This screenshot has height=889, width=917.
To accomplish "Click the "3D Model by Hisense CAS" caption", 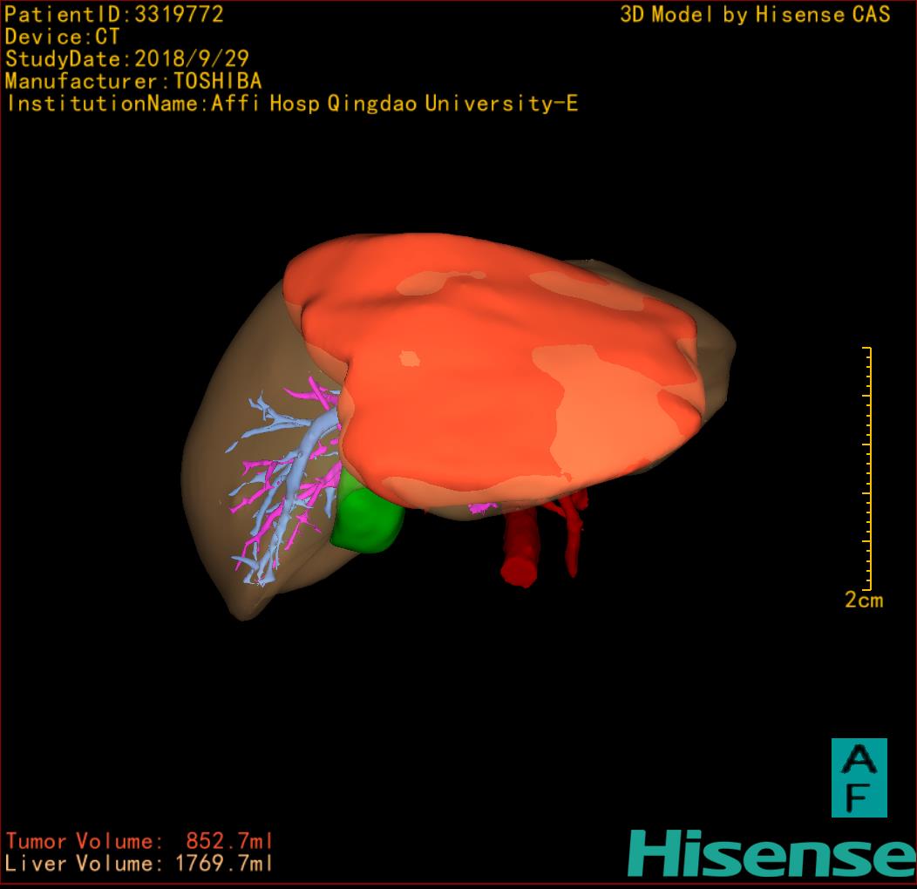I will click(755, 15).
